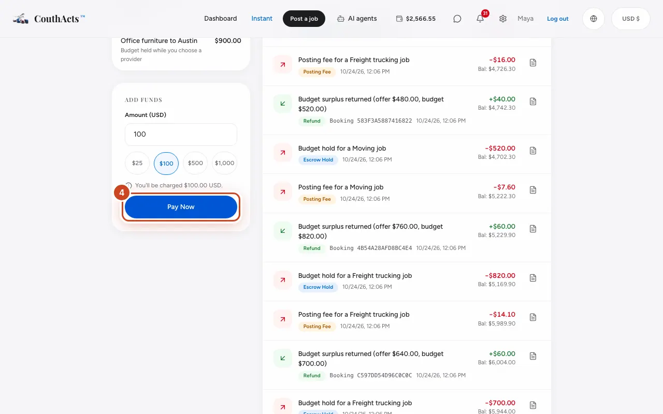Screen dimensions: 663x414
Task: Click incoming arrow icon on $640.00 offer refund
Action: click(x=283, y=358)
